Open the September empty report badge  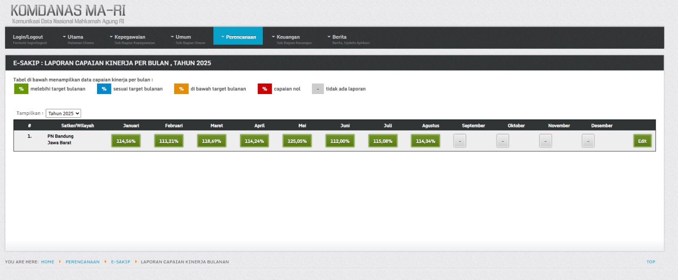(x=460, y=141)
